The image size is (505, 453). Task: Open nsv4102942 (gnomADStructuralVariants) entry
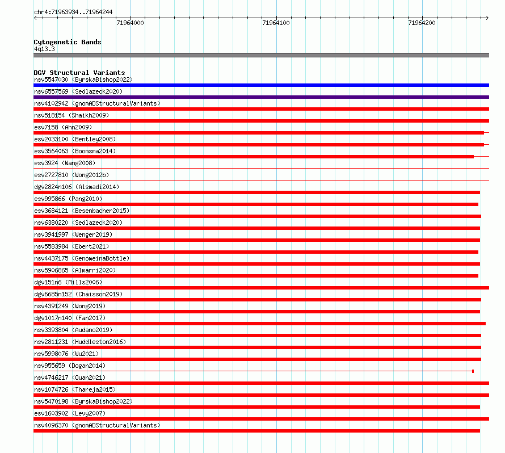97,103
